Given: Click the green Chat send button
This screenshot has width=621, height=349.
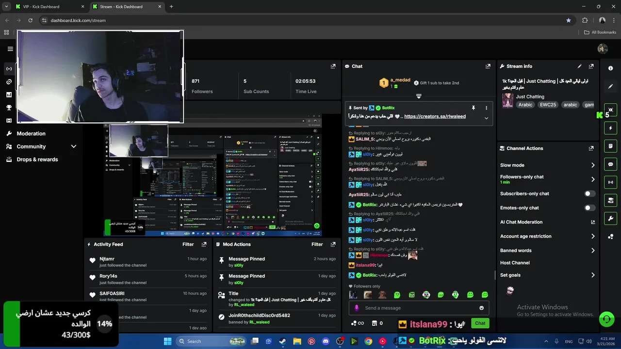Looking at the screenshot, I should click(x=480, y=323).
